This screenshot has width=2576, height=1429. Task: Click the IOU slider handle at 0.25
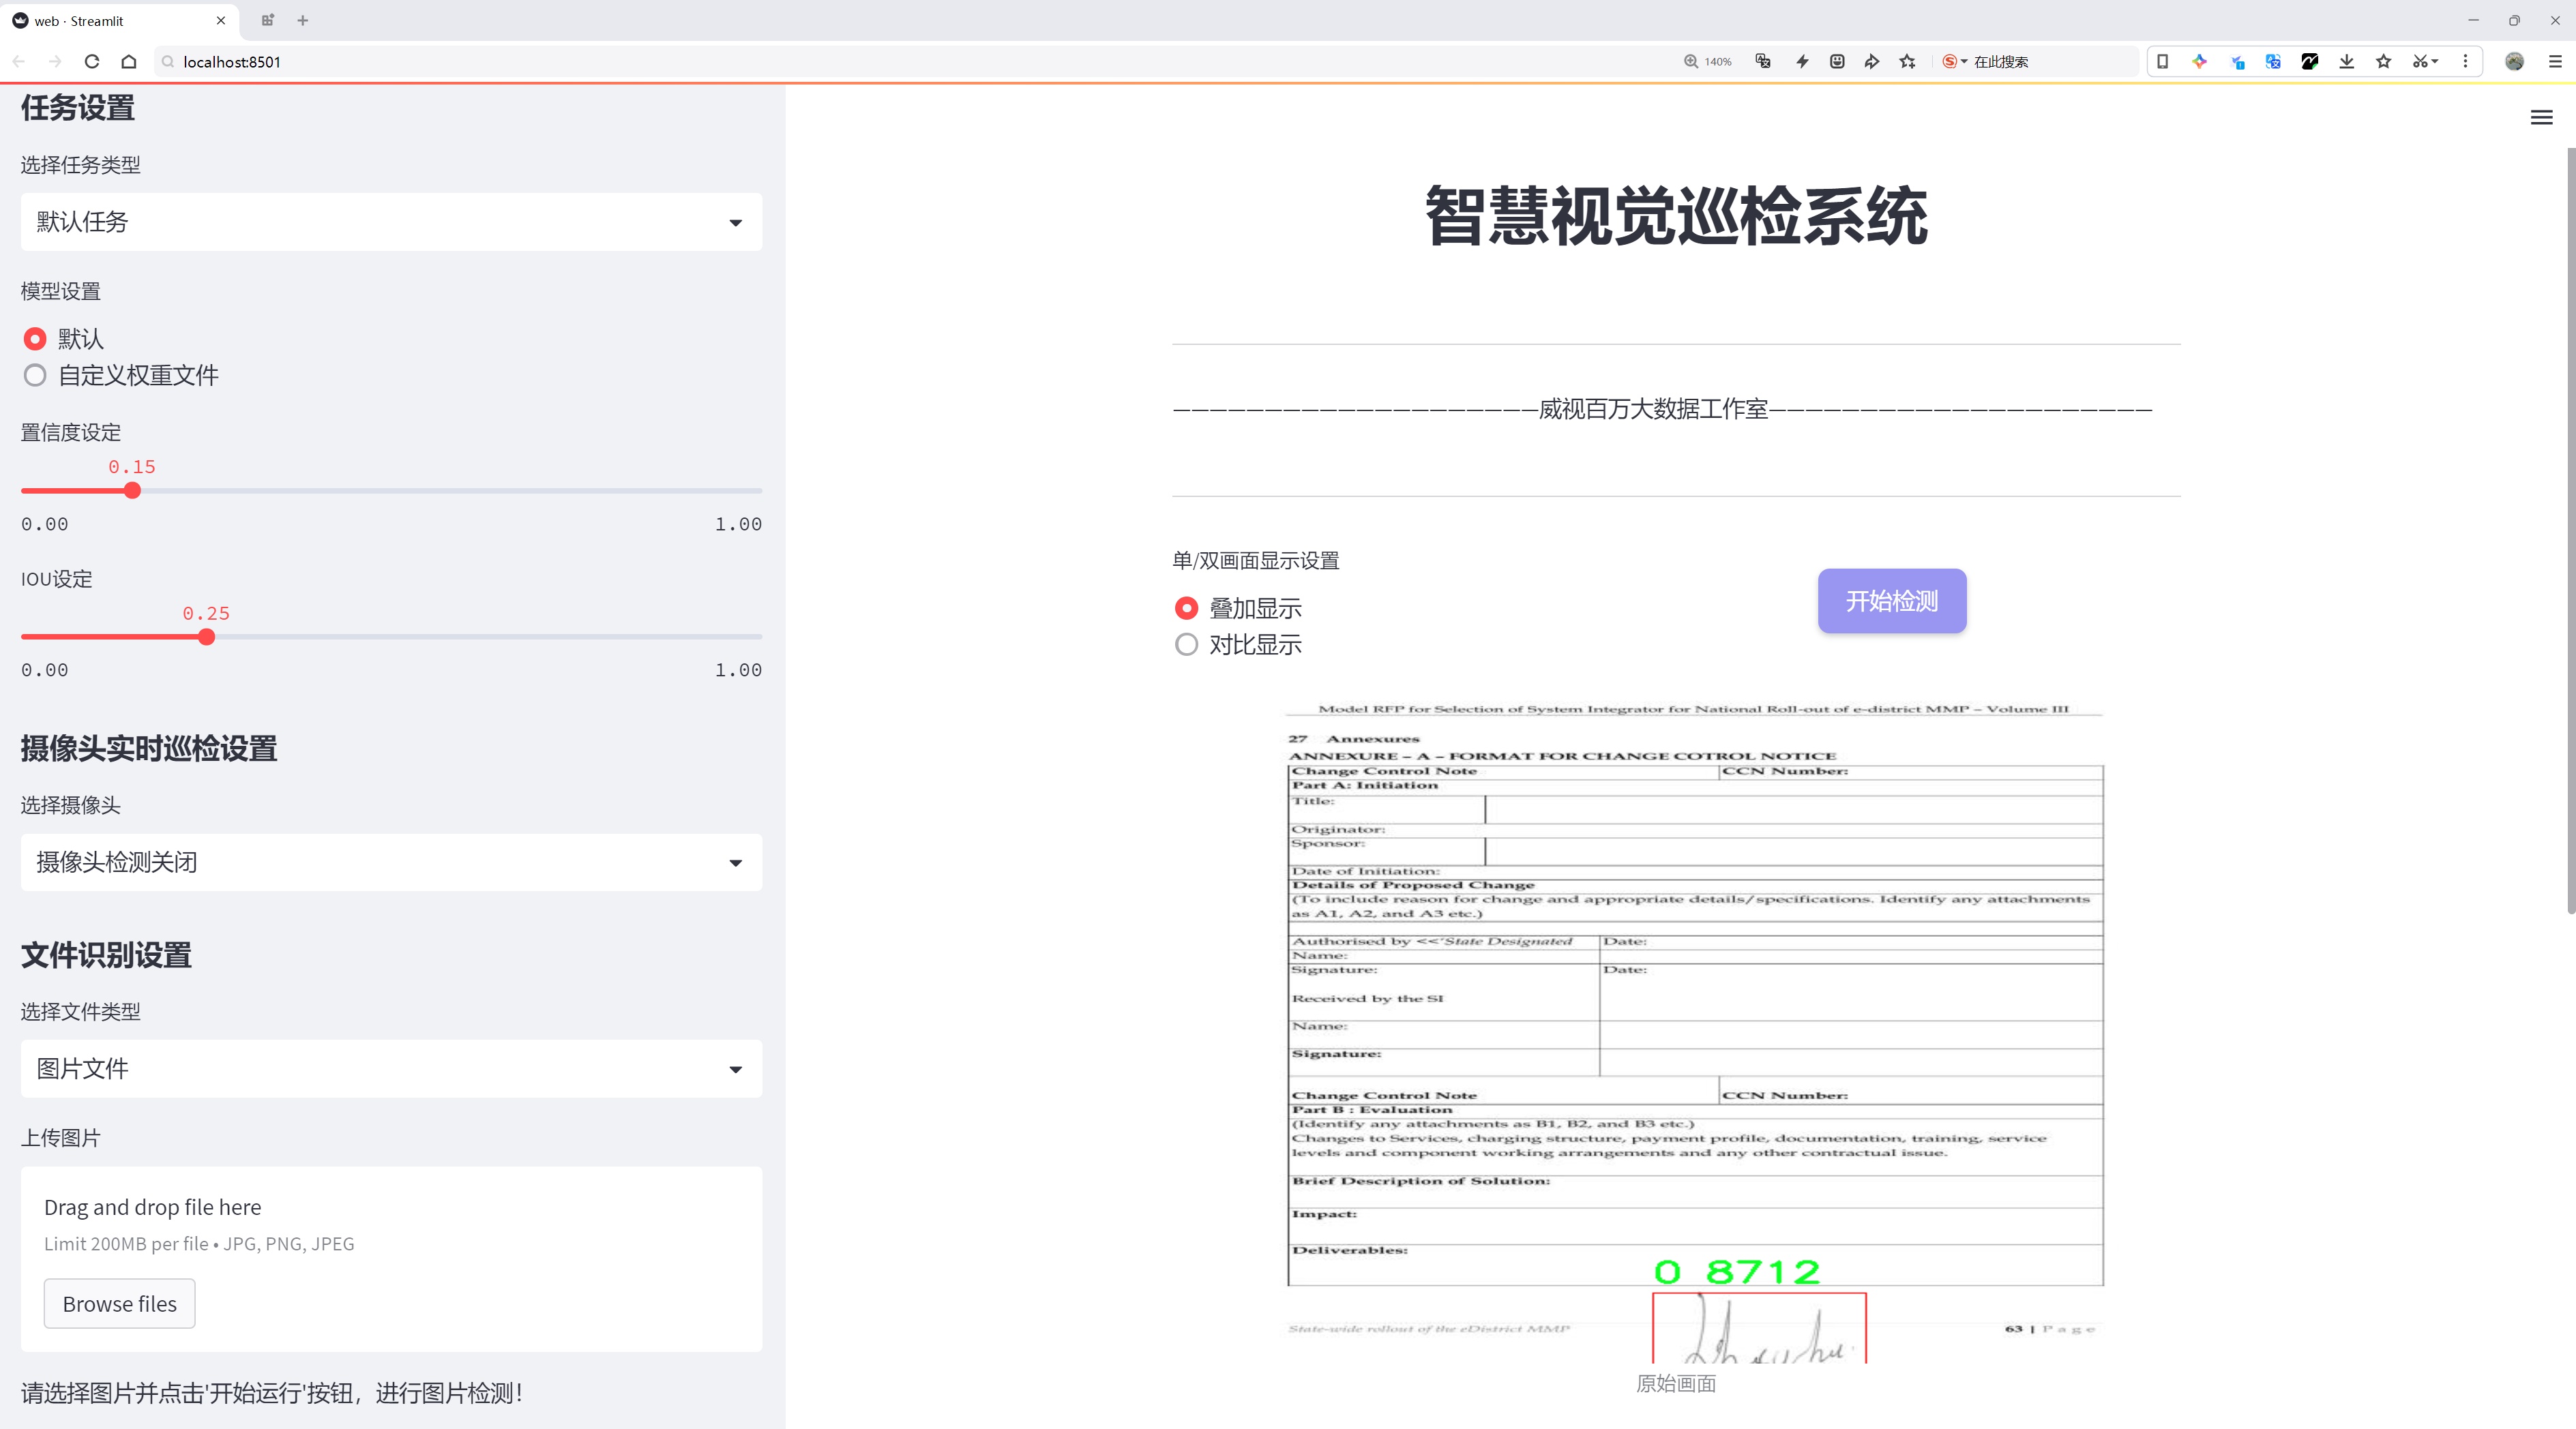coord(206,637)
